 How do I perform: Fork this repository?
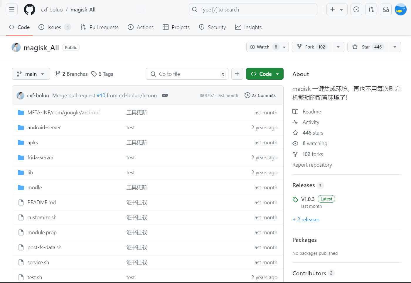click(x=312, y=47)
